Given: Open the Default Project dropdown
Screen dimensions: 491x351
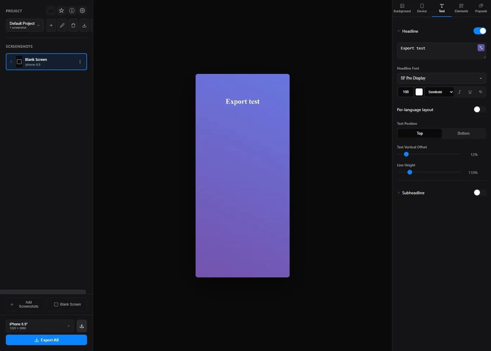Looking at the screenshot, I should coord(25,25).
